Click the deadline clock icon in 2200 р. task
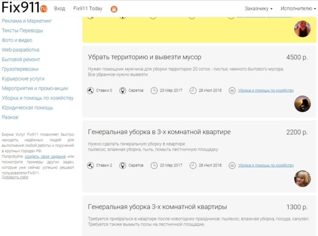The image size is (318, 236). [193, 165]
